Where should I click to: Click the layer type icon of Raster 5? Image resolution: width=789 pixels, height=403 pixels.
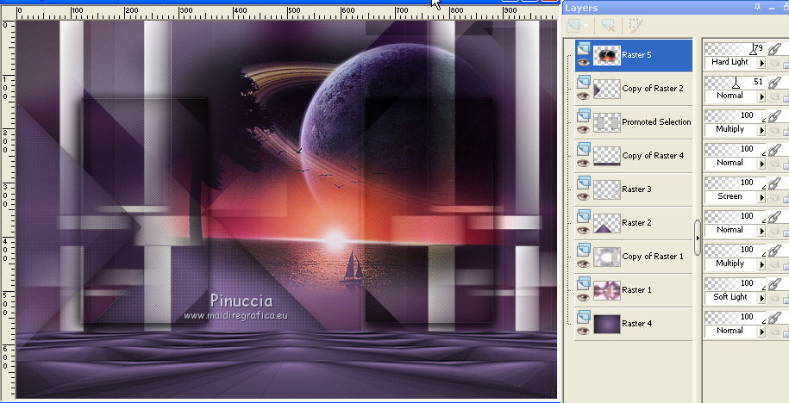(583, 48)
